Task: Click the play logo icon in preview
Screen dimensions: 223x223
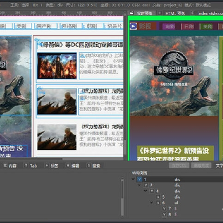Action: point(133,26)
